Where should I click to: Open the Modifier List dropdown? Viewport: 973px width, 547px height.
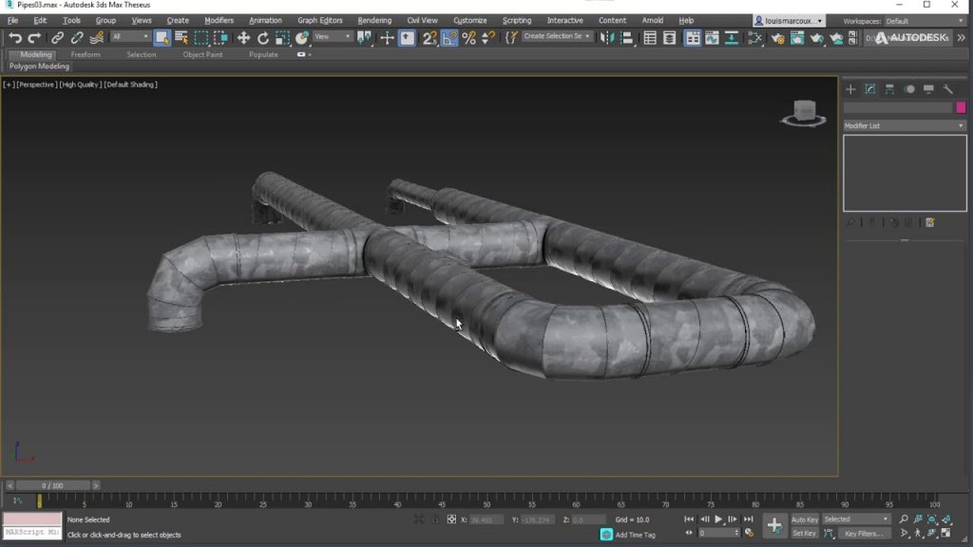[903, 124]
